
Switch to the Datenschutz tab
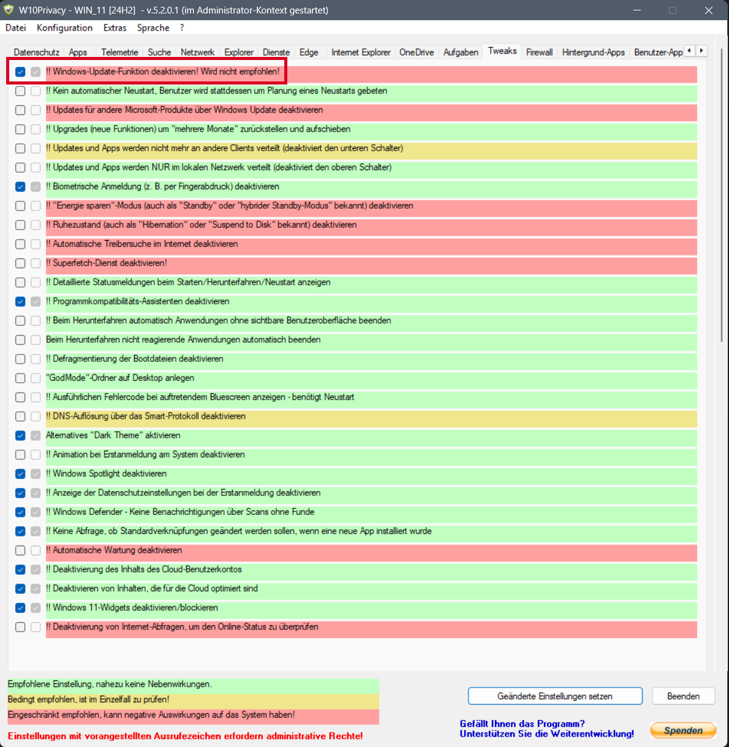37,52
